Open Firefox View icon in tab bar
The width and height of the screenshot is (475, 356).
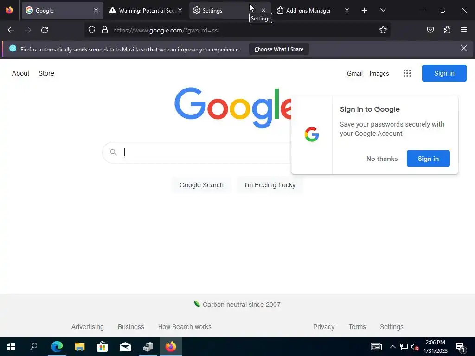[9, 10]
